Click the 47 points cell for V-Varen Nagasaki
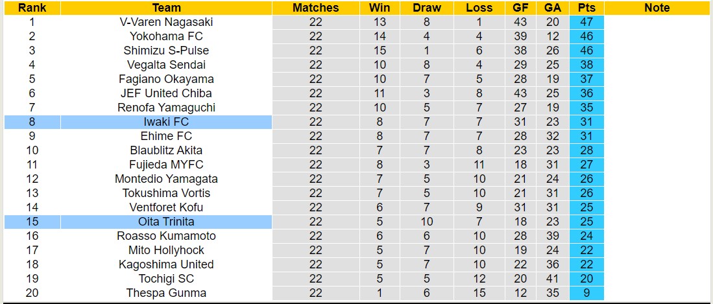This screenshot has width=713, height=304. point(586,22)
